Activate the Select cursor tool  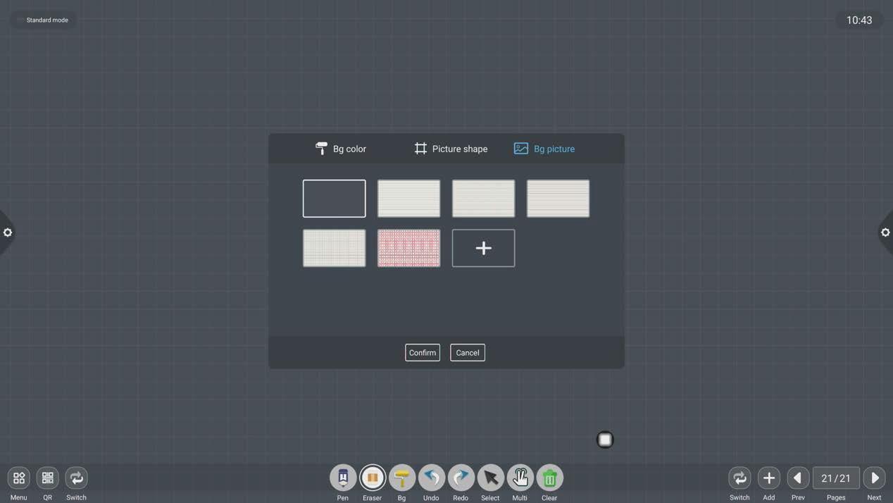491,478
